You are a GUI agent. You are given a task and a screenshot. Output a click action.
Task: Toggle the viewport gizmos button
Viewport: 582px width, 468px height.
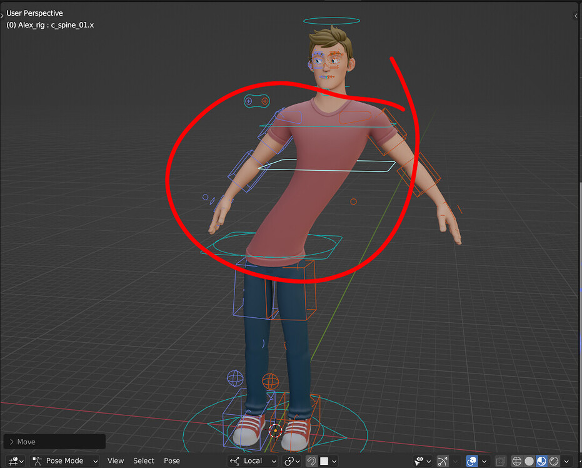pos(443,461)
